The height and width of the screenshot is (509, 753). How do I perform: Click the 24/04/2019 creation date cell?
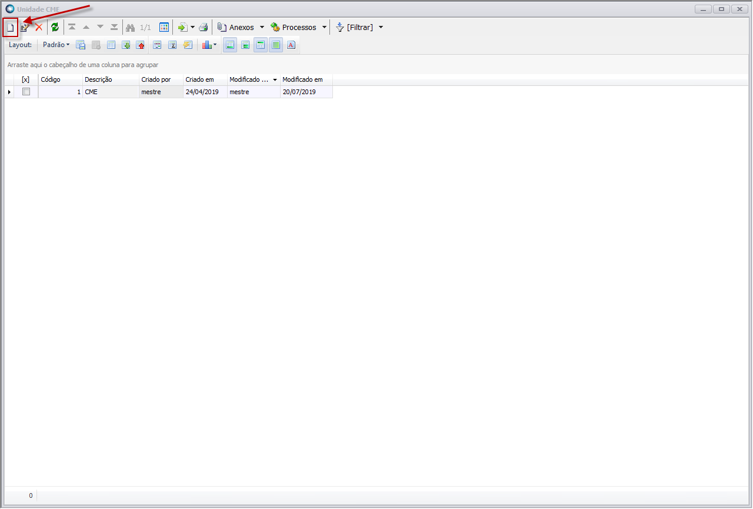205,92
